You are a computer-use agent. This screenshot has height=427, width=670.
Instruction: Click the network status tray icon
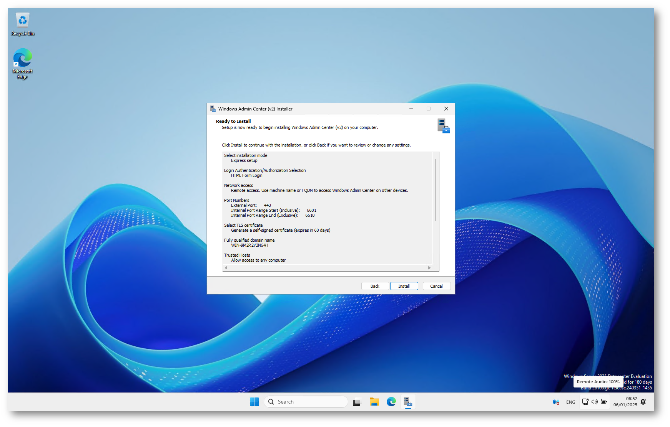585,402
